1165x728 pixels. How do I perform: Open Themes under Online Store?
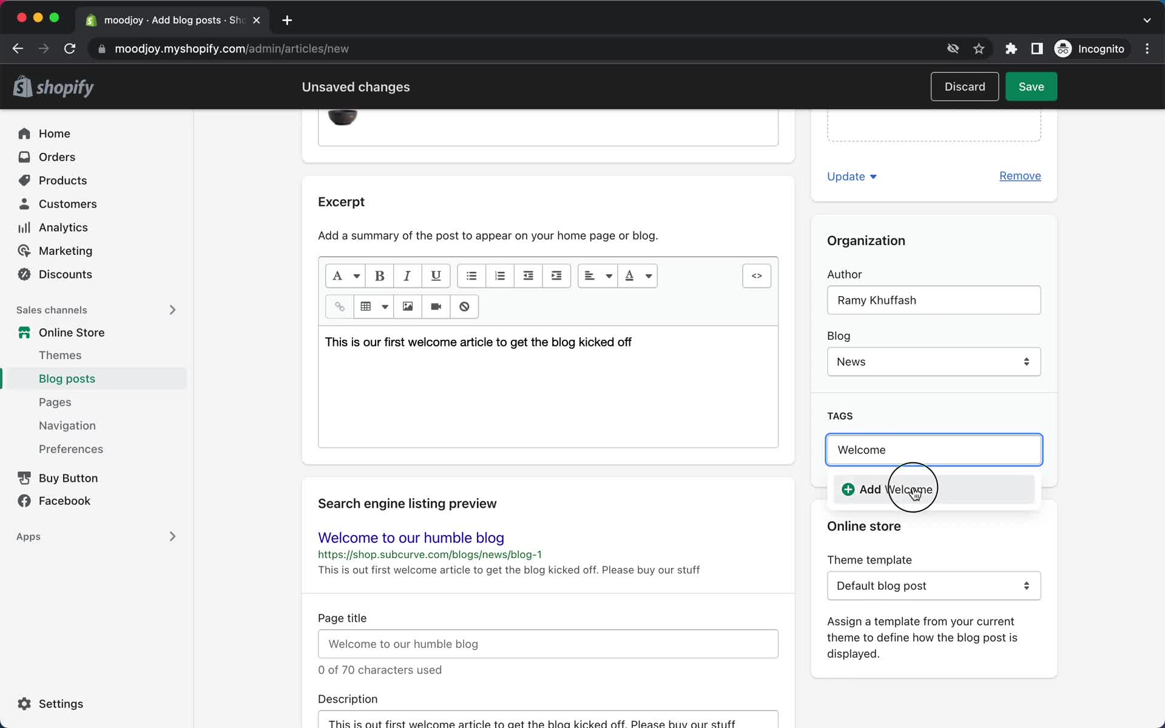click(x=60, y=356)
